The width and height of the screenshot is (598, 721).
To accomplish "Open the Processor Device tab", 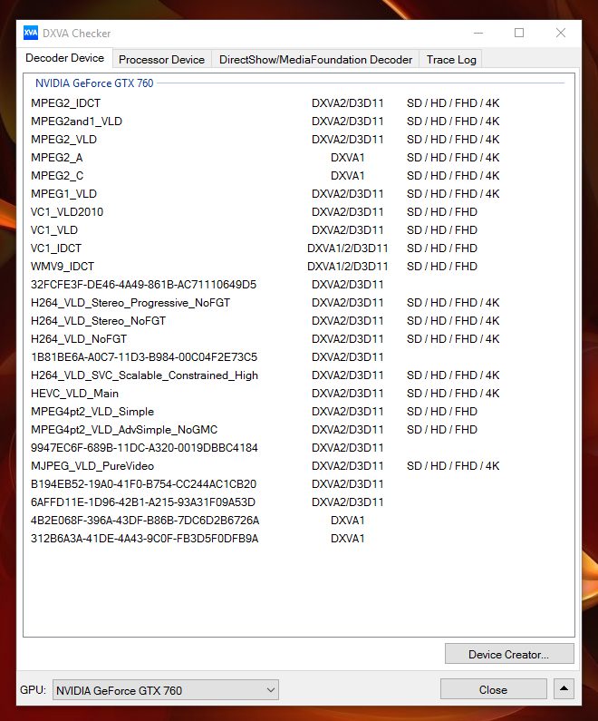I will [x=161, y=59].
